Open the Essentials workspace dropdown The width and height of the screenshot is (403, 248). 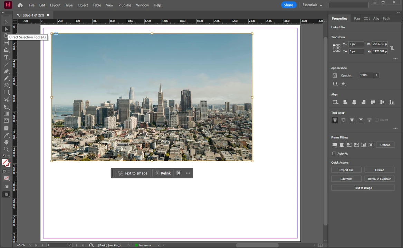pos(312,5)
